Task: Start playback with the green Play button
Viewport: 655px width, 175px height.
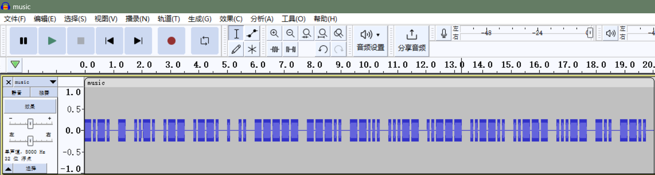Action: tap(52, 41)
